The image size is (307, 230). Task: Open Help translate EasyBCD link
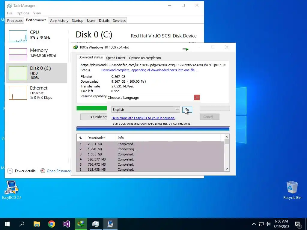(143, 118)
